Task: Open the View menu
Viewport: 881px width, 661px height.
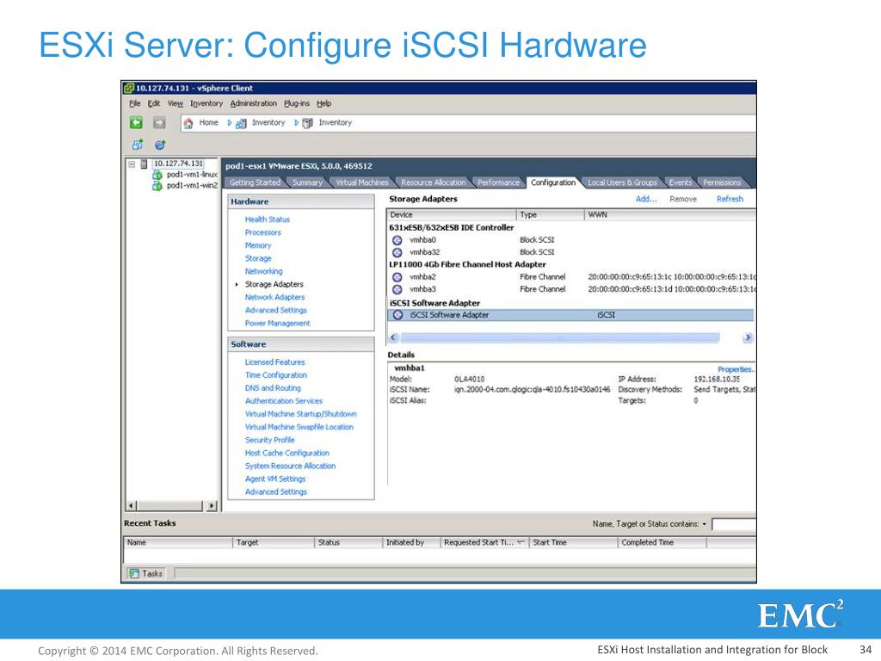Action: pyautogui.click(x=176, y=103)
